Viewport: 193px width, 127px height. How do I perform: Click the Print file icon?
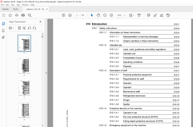[x=23, y=15]
